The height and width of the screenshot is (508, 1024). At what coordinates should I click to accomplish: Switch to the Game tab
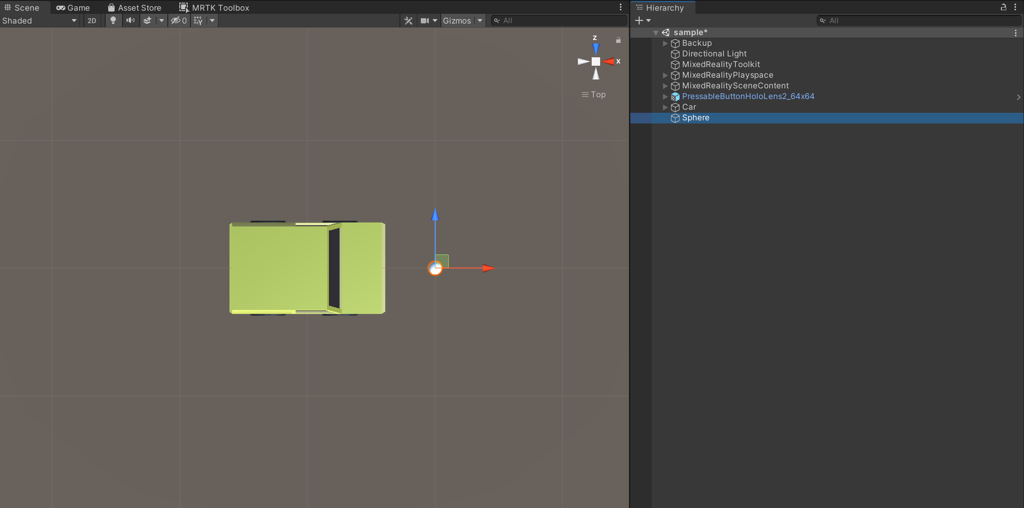point(73,8)
